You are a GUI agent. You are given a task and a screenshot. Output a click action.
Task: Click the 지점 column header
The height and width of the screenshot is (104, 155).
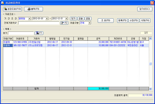144,39
